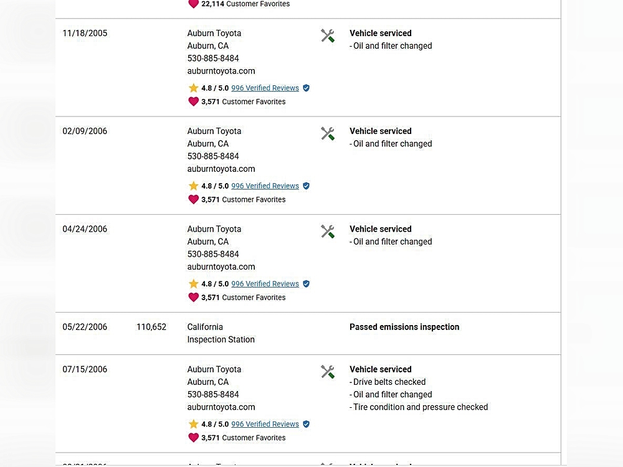Click the blue verified shield badge for 04/24/2006
Viewport: 623px width, 467px height.
click(x=306, y=284)
